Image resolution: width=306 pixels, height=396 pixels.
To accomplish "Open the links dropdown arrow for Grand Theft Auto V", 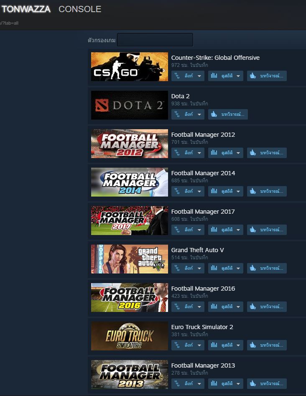I will coord(199,268).
